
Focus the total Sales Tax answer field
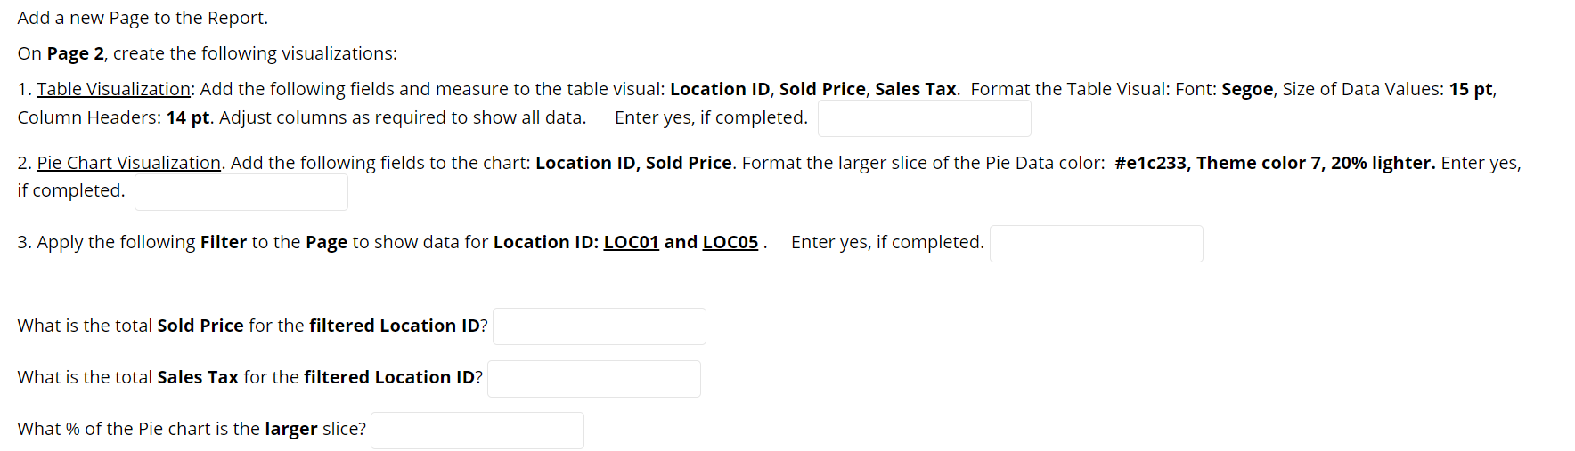coord(593,379)
